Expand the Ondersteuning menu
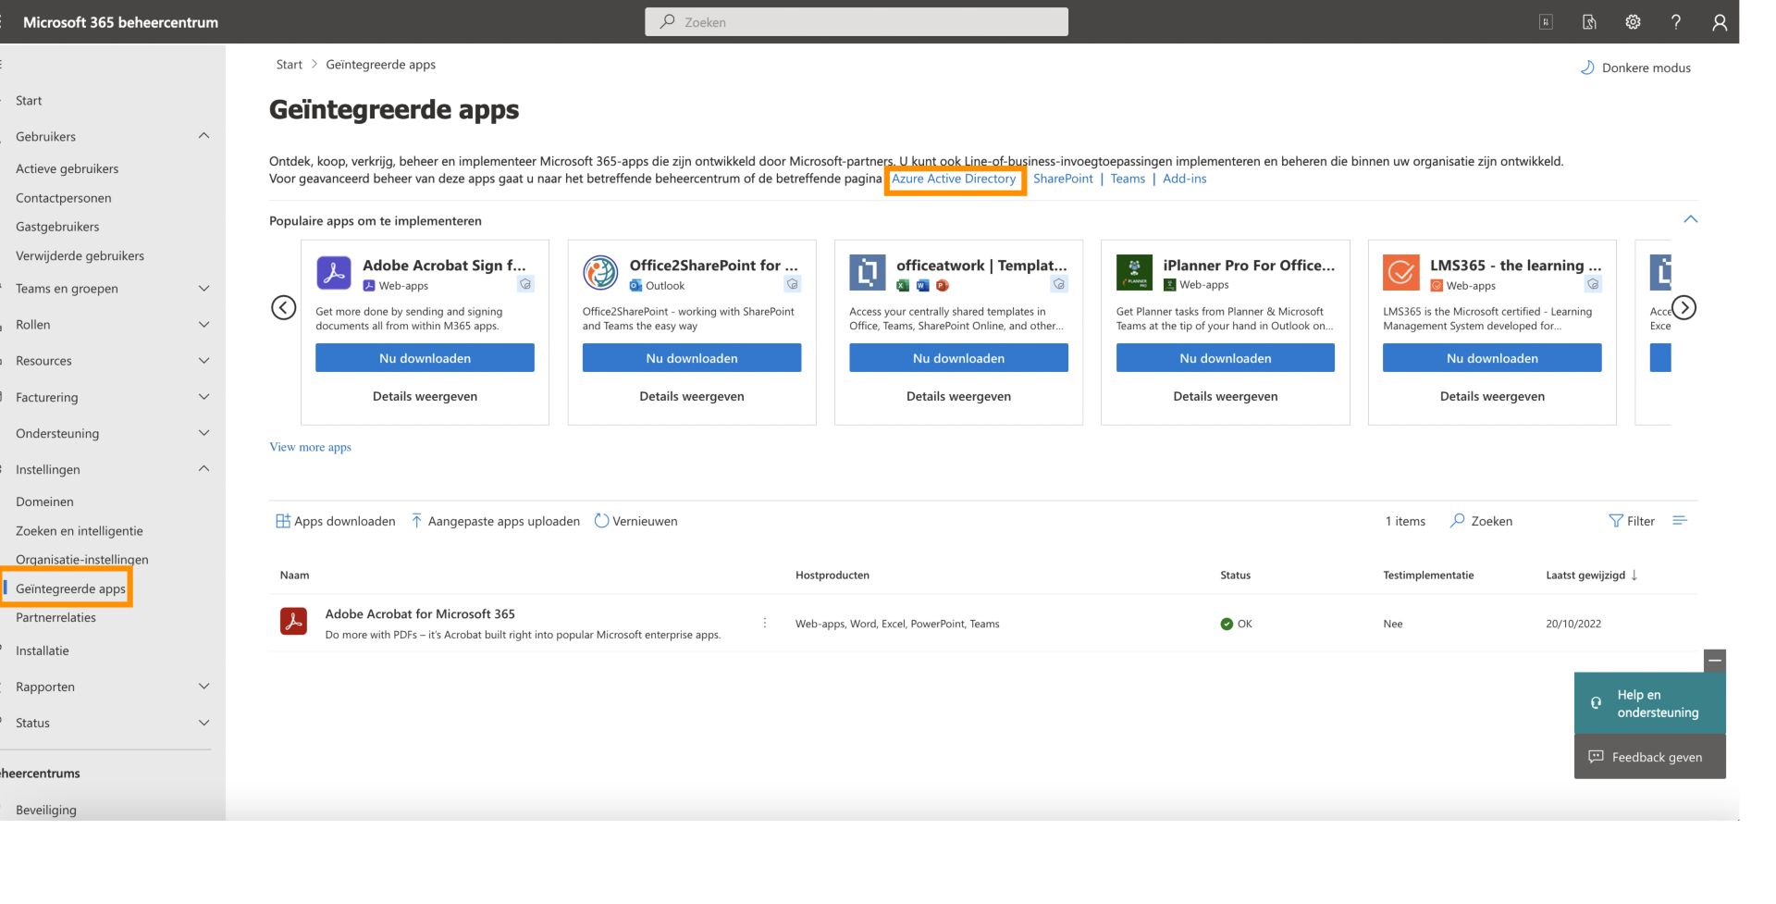 [x=204, y=433]
